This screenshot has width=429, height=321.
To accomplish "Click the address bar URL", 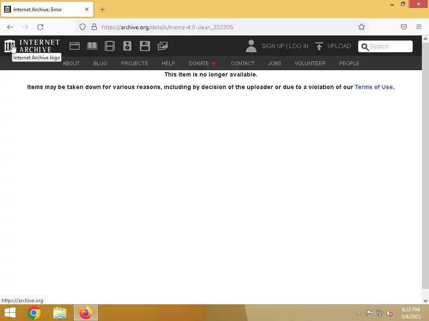I will [x=168, y=27].
